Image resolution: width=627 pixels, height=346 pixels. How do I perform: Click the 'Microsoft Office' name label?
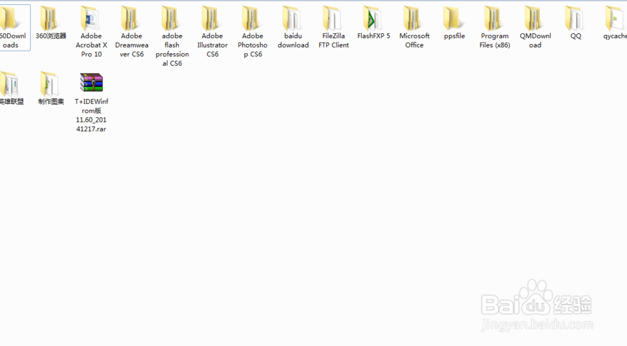click(x=414, y=40)
